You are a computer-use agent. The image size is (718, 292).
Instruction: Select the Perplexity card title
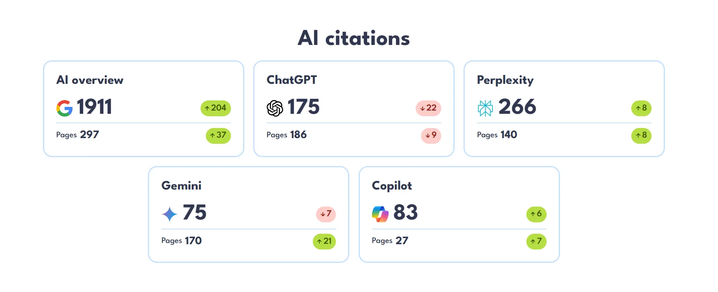[x=505, y=80]
